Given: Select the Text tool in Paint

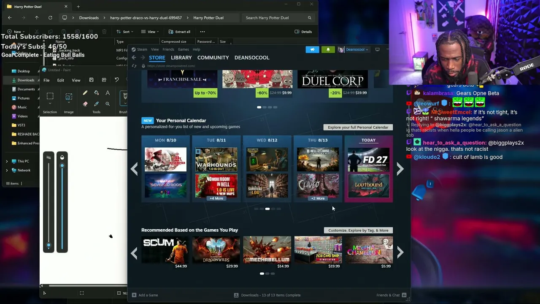Looking at the screenshot, I should point(108,93).
